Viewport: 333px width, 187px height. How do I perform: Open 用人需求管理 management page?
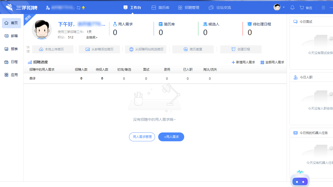[x=142, y=137]
